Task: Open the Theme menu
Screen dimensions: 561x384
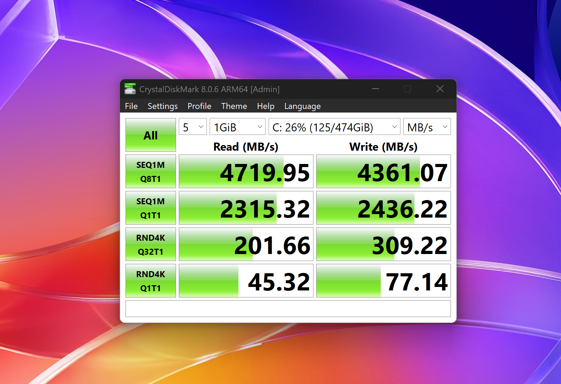Action: pyautogui.click(x=234, y=106)
